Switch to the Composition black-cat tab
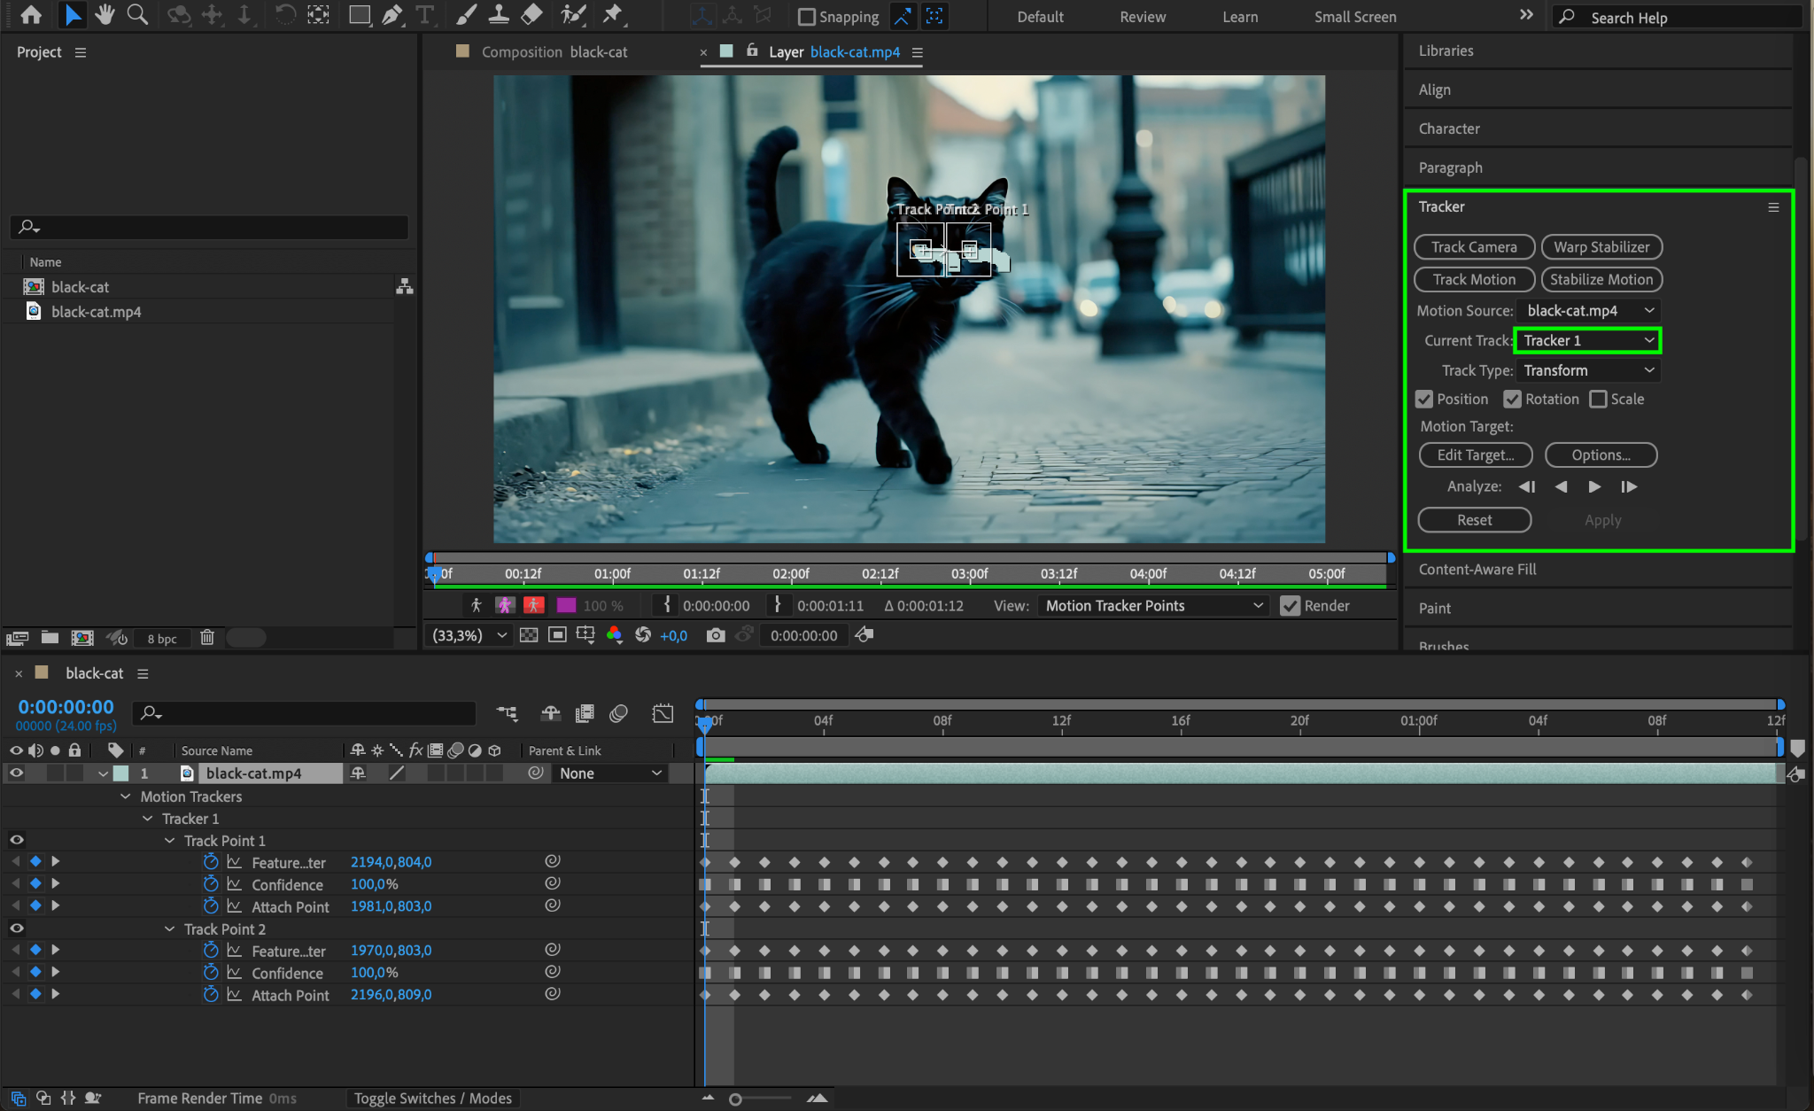This screenshot has height=1111, width=1814. click(x=554, y=52)
